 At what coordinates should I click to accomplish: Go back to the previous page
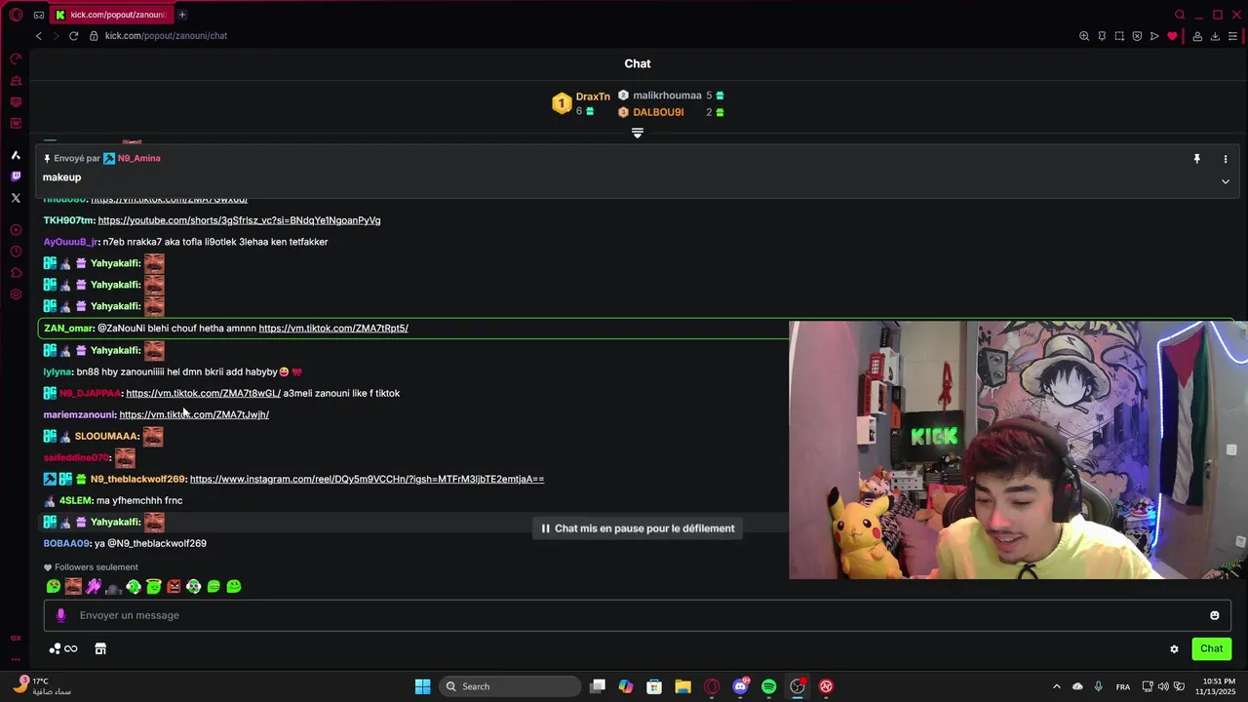(x=39, y=36)
